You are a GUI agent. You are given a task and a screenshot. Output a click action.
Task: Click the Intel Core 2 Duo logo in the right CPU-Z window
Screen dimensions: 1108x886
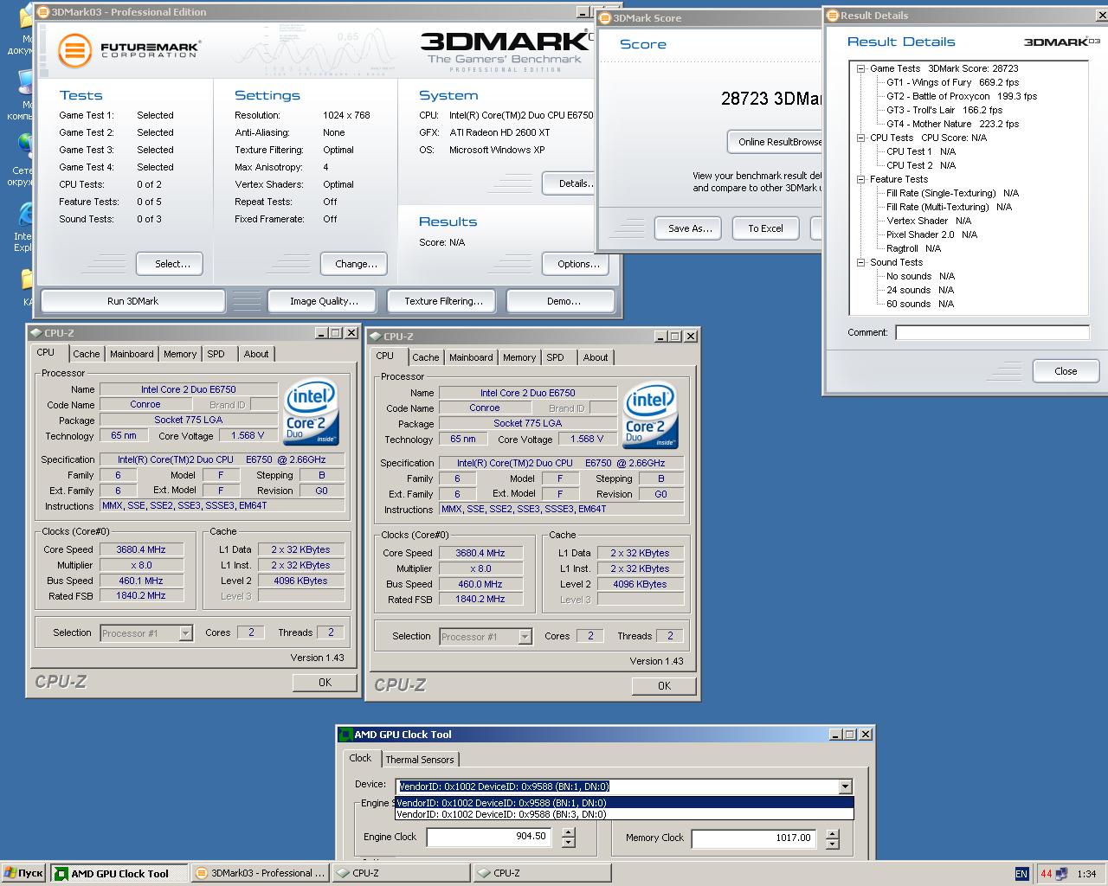651,415
